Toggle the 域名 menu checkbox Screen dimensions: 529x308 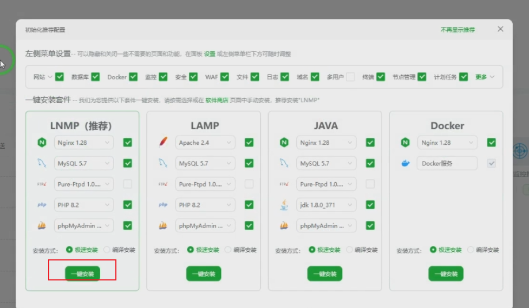click(315, 77)
